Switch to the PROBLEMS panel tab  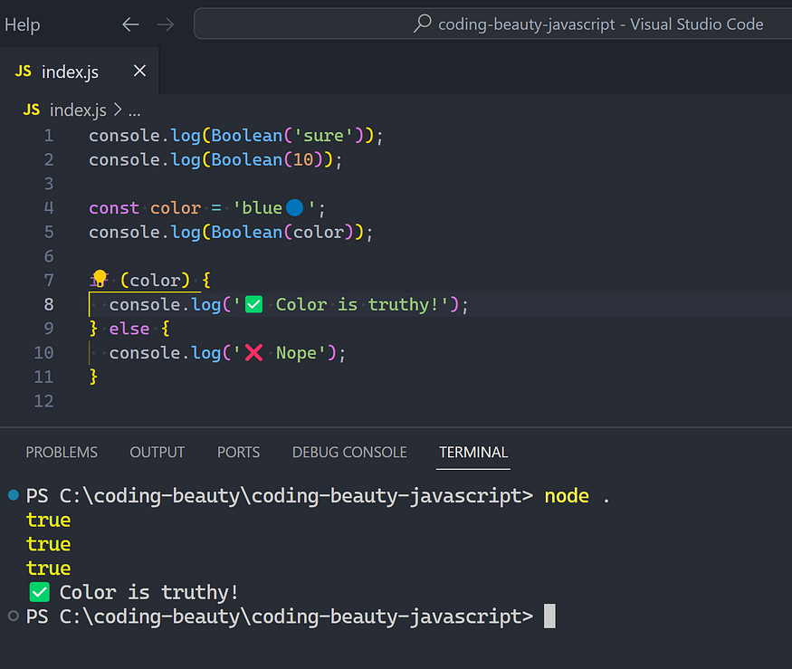tap(62, 452)
